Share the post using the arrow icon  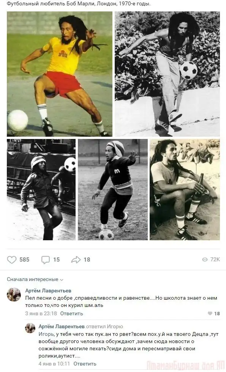click(76, 260)
